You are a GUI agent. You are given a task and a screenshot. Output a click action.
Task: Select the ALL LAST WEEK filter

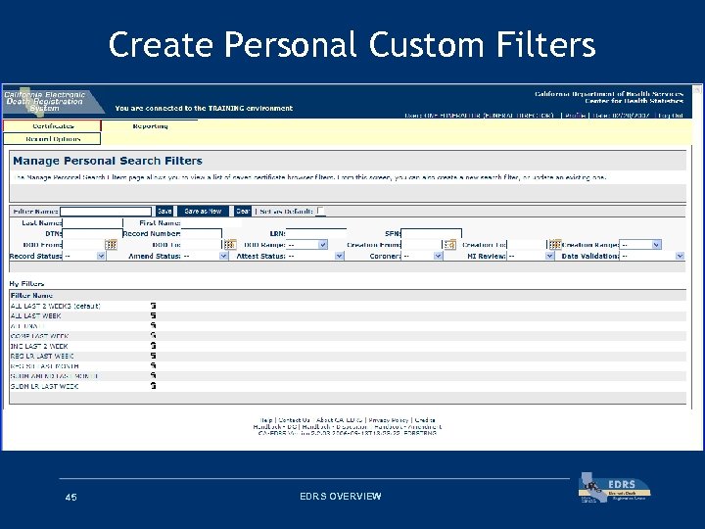click(35, 315)
